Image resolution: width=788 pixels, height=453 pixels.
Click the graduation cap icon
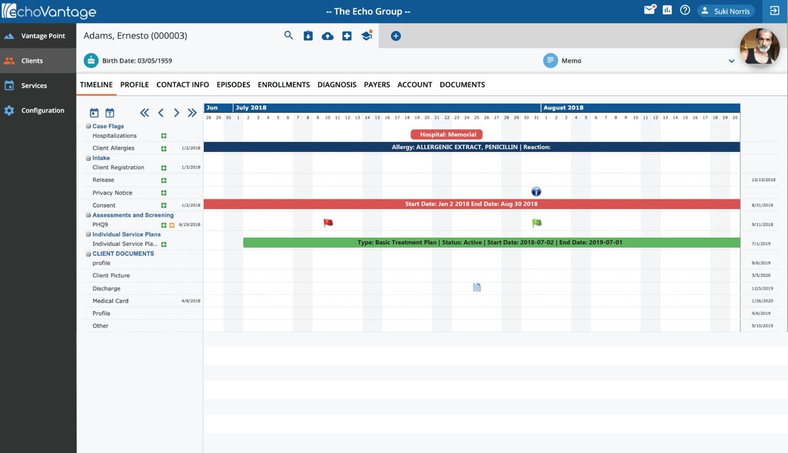click(366, 36)
